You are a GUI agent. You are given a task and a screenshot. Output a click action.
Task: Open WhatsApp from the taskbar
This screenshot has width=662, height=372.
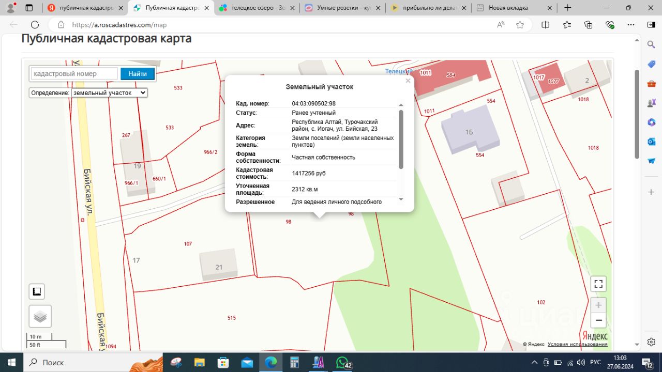(341, 362)
